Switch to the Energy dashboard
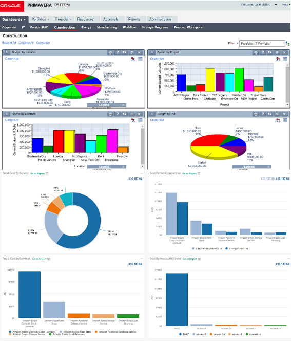The height and width of the screenshot is (341, 291). 86,27
